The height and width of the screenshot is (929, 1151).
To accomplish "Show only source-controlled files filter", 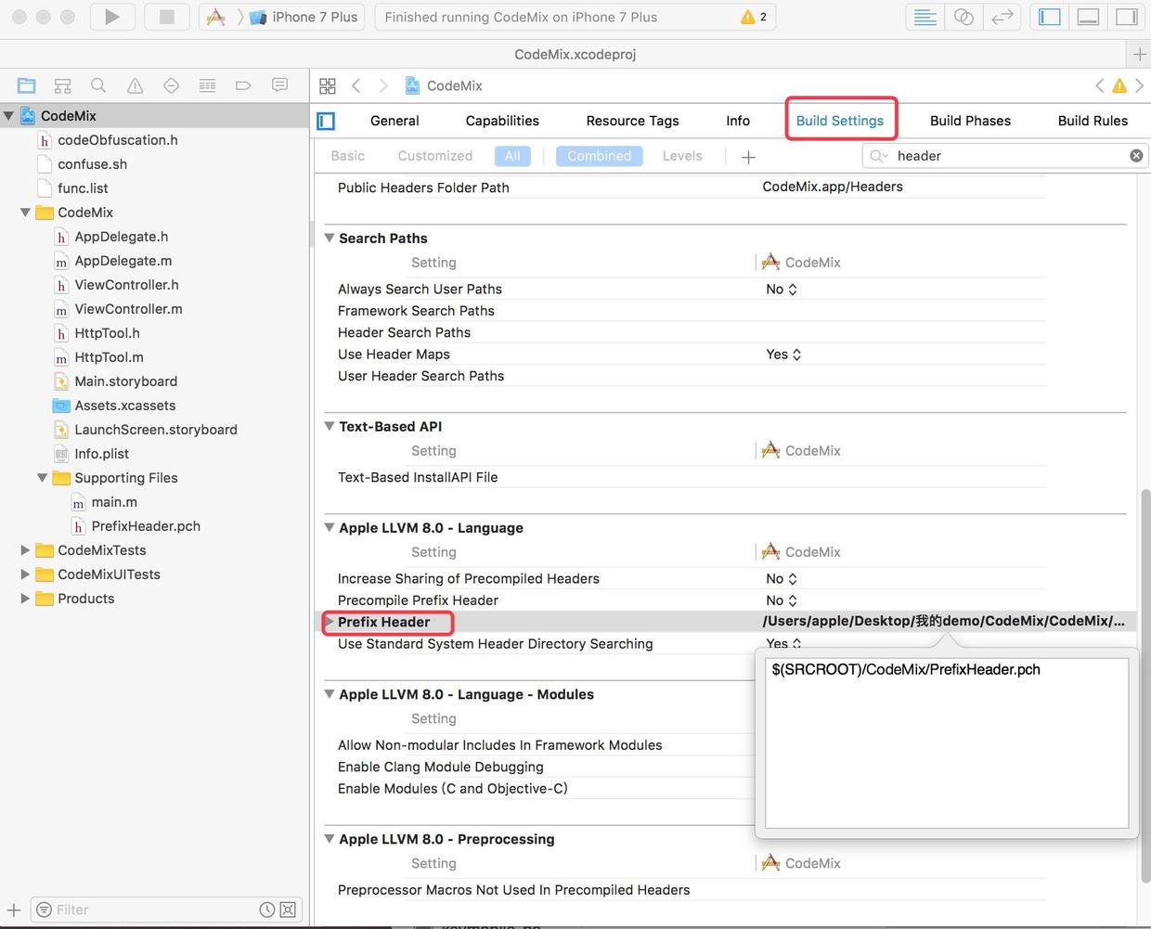I will 288,910.
